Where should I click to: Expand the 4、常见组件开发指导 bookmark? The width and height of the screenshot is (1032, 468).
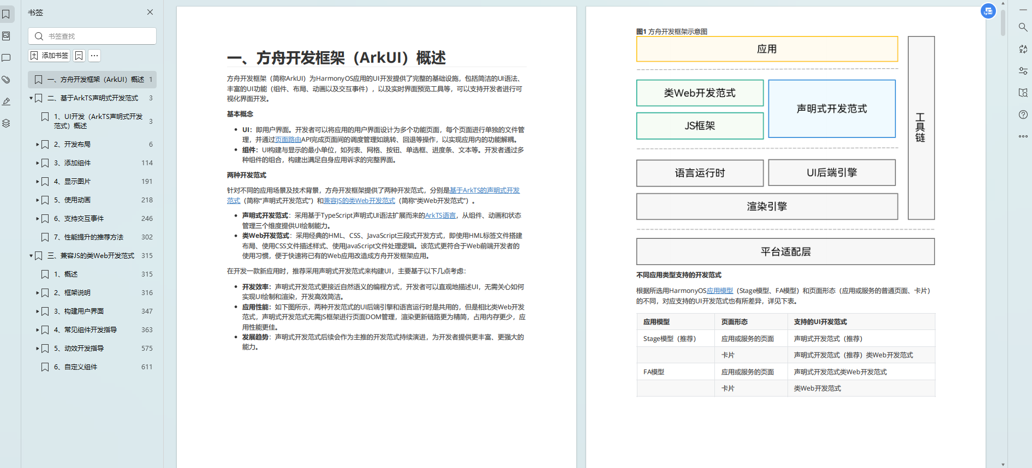[38, 330]
